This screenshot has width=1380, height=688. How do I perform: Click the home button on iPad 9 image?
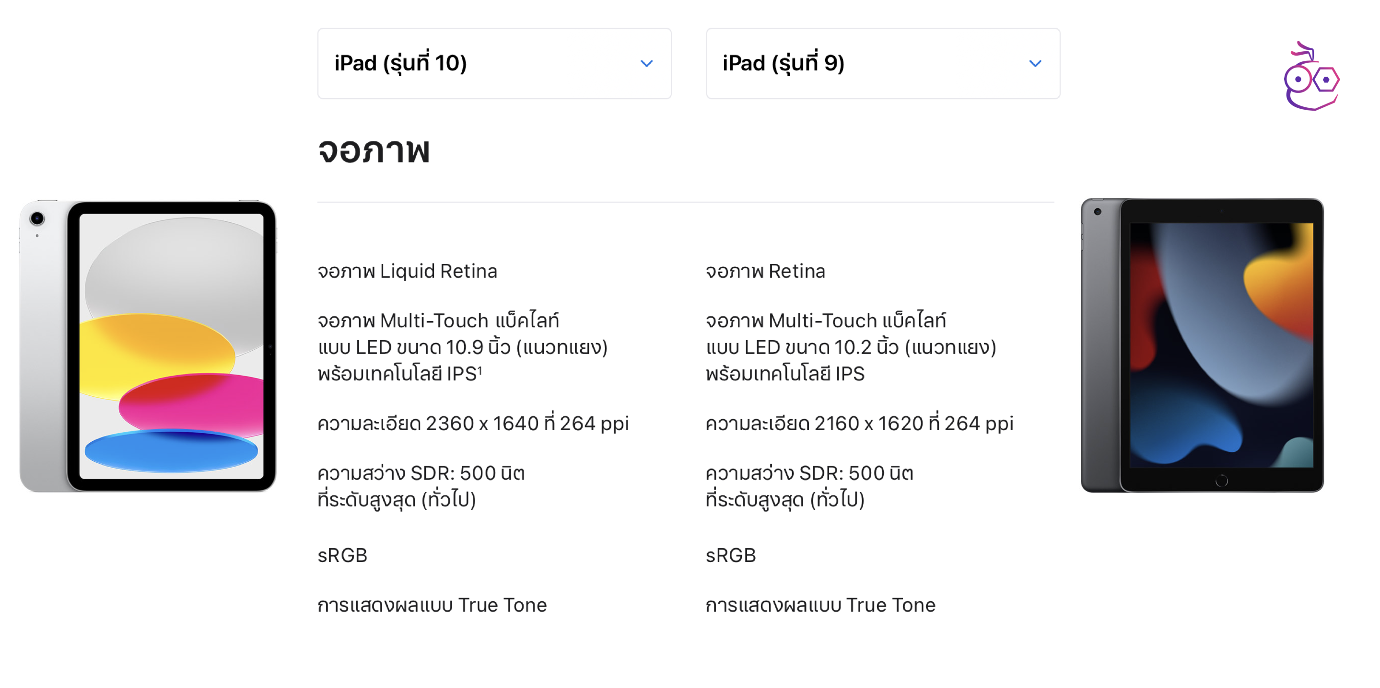coord(1221,480)
